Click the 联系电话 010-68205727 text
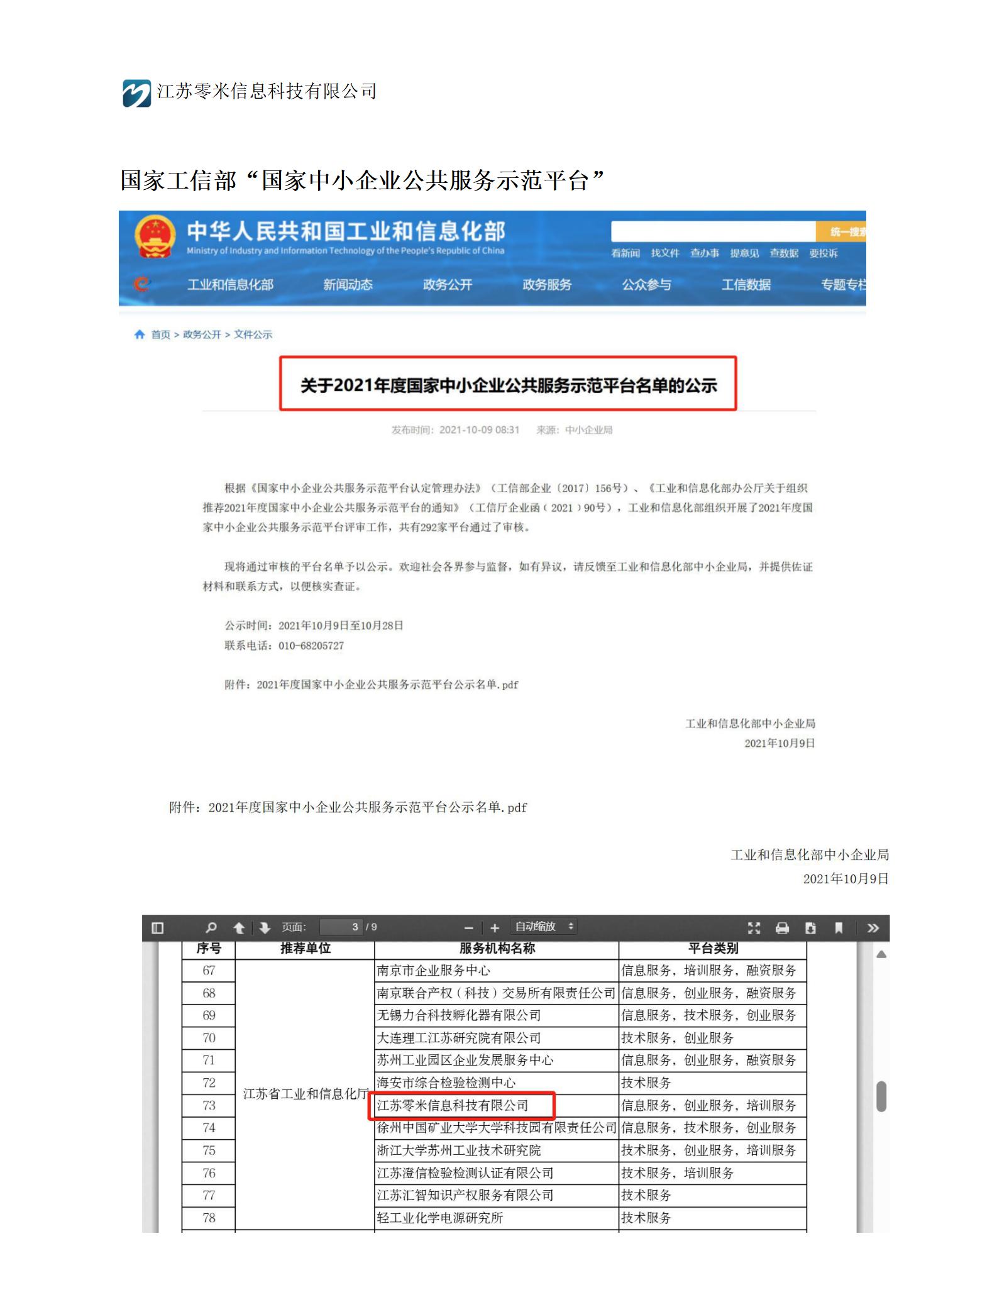Screen dimensions: 997x1312 pos(284,646)
